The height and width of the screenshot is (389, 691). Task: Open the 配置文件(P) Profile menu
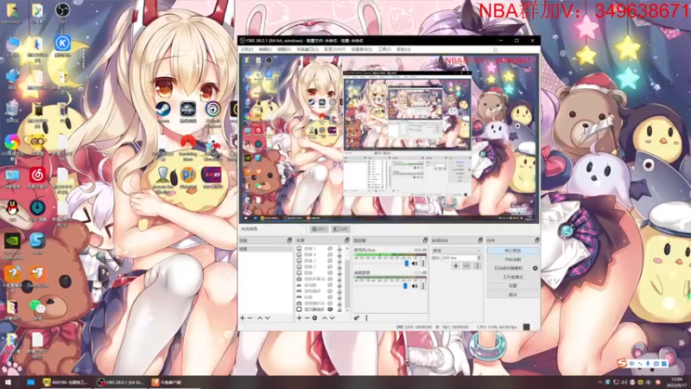click(335, 49)
